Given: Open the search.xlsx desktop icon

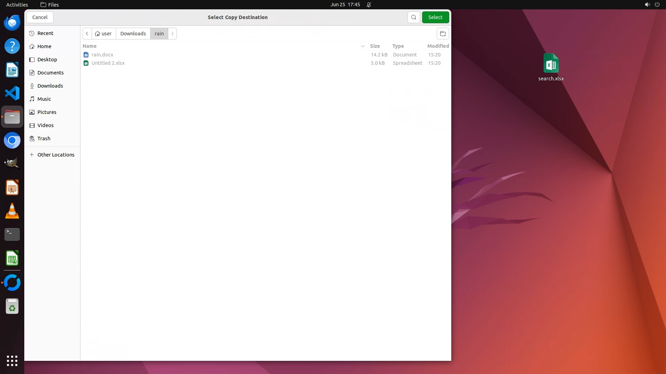Looking at the screenshot, I should [x=551, y=65].
